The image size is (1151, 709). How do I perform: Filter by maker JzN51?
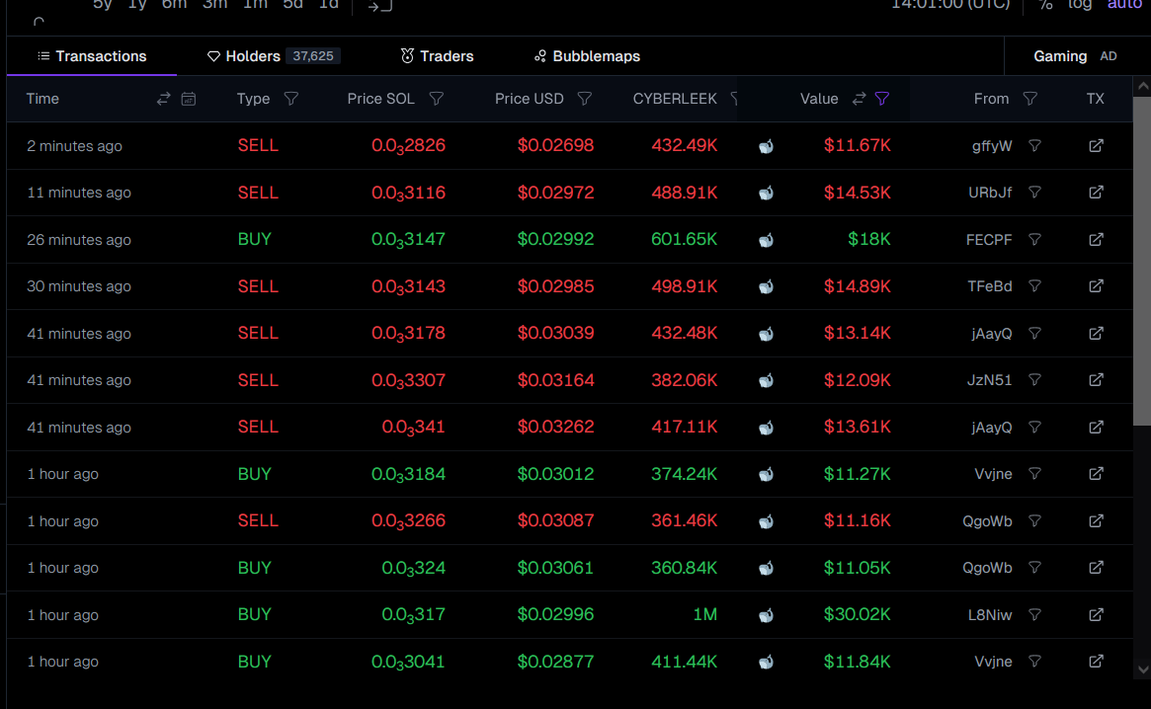pyautogui.click(x=1035, y=380)
